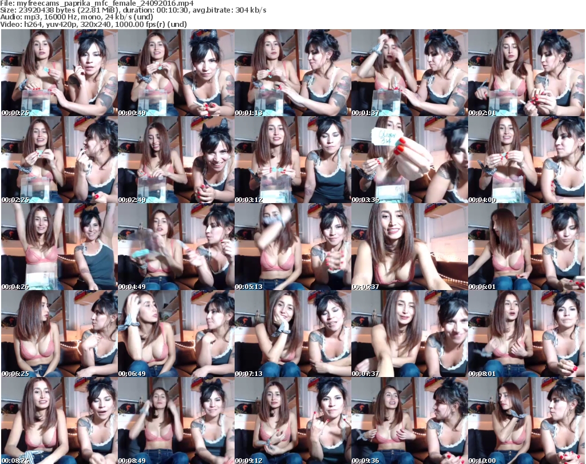Select the thumbnail stamped 00:00:25
Image resolution: width=586 pixels, height=464 pixels.
point(60,73)
